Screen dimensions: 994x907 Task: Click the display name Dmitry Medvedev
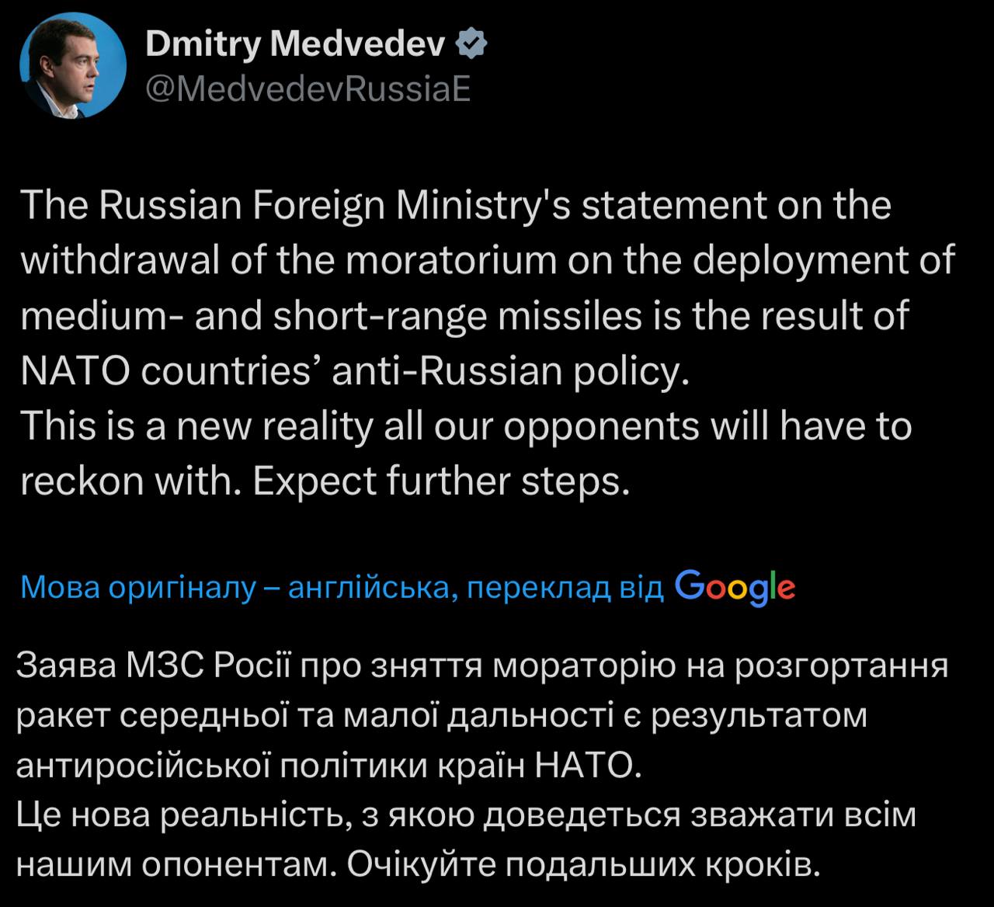295,46
